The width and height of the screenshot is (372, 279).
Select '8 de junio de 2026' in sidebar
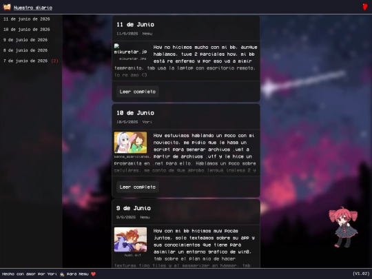click(x=25, y=50)
